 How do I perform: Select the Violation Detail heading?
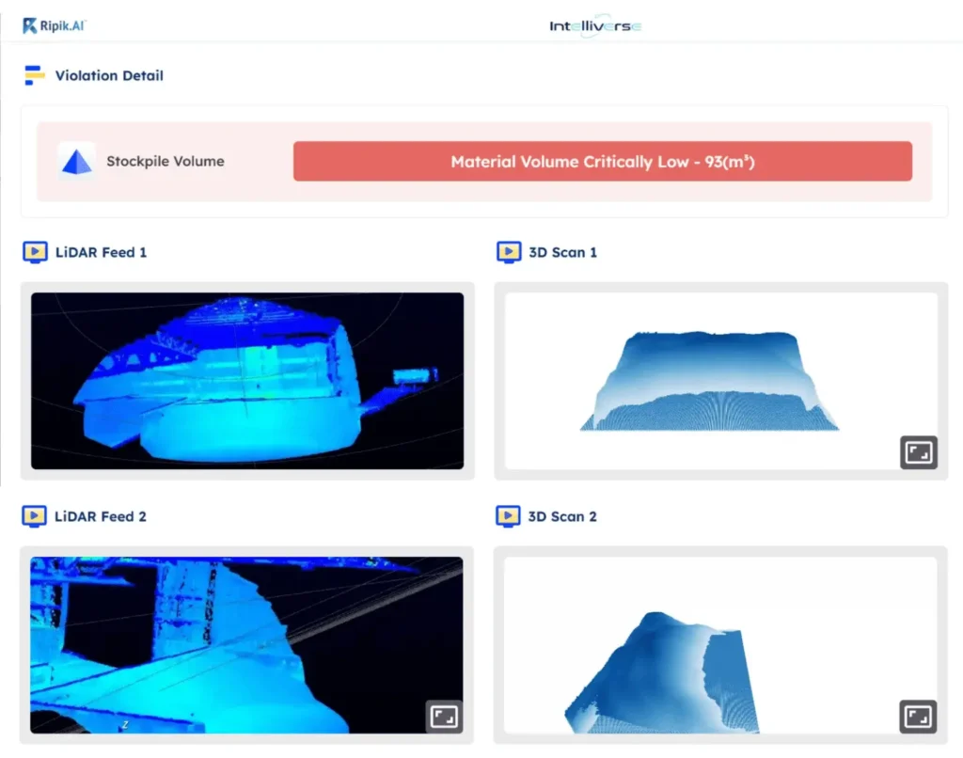coord(109,75)
